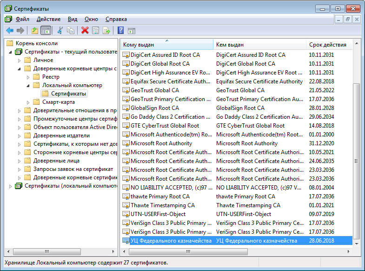This screenshot has height=271, width=365.
Task: Open the Действие menu
Action: [48, 19]
